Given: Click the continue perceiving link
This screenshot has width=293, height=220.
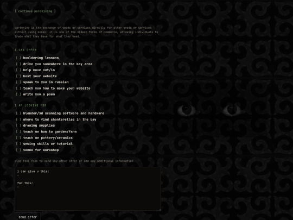Looking at the screenshot, I should [35, 11].
